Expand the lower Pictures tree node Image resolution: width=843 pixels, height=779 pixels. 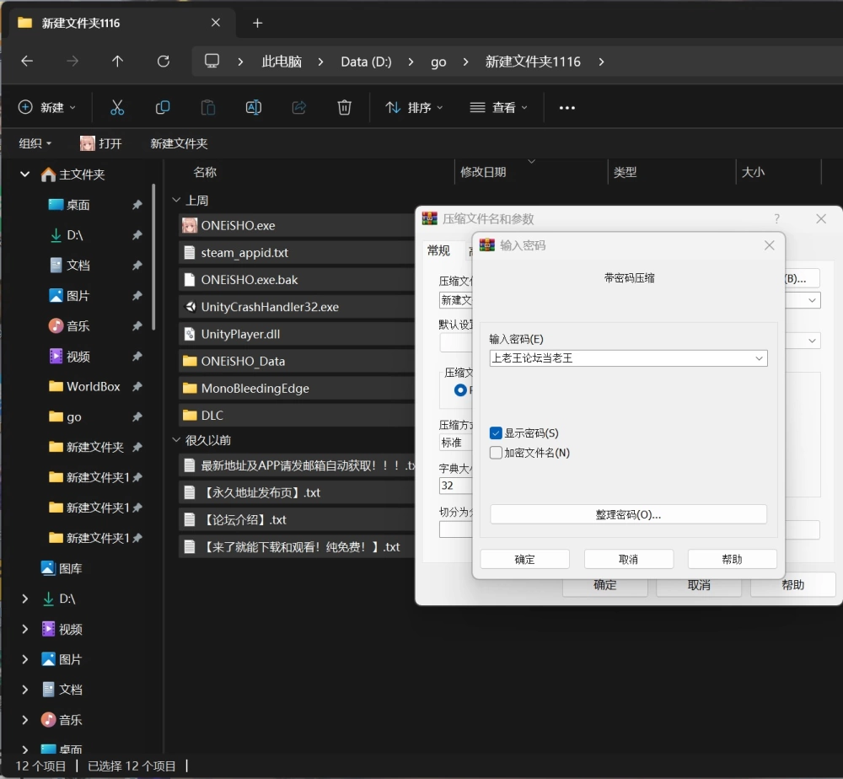pos(24,659)
